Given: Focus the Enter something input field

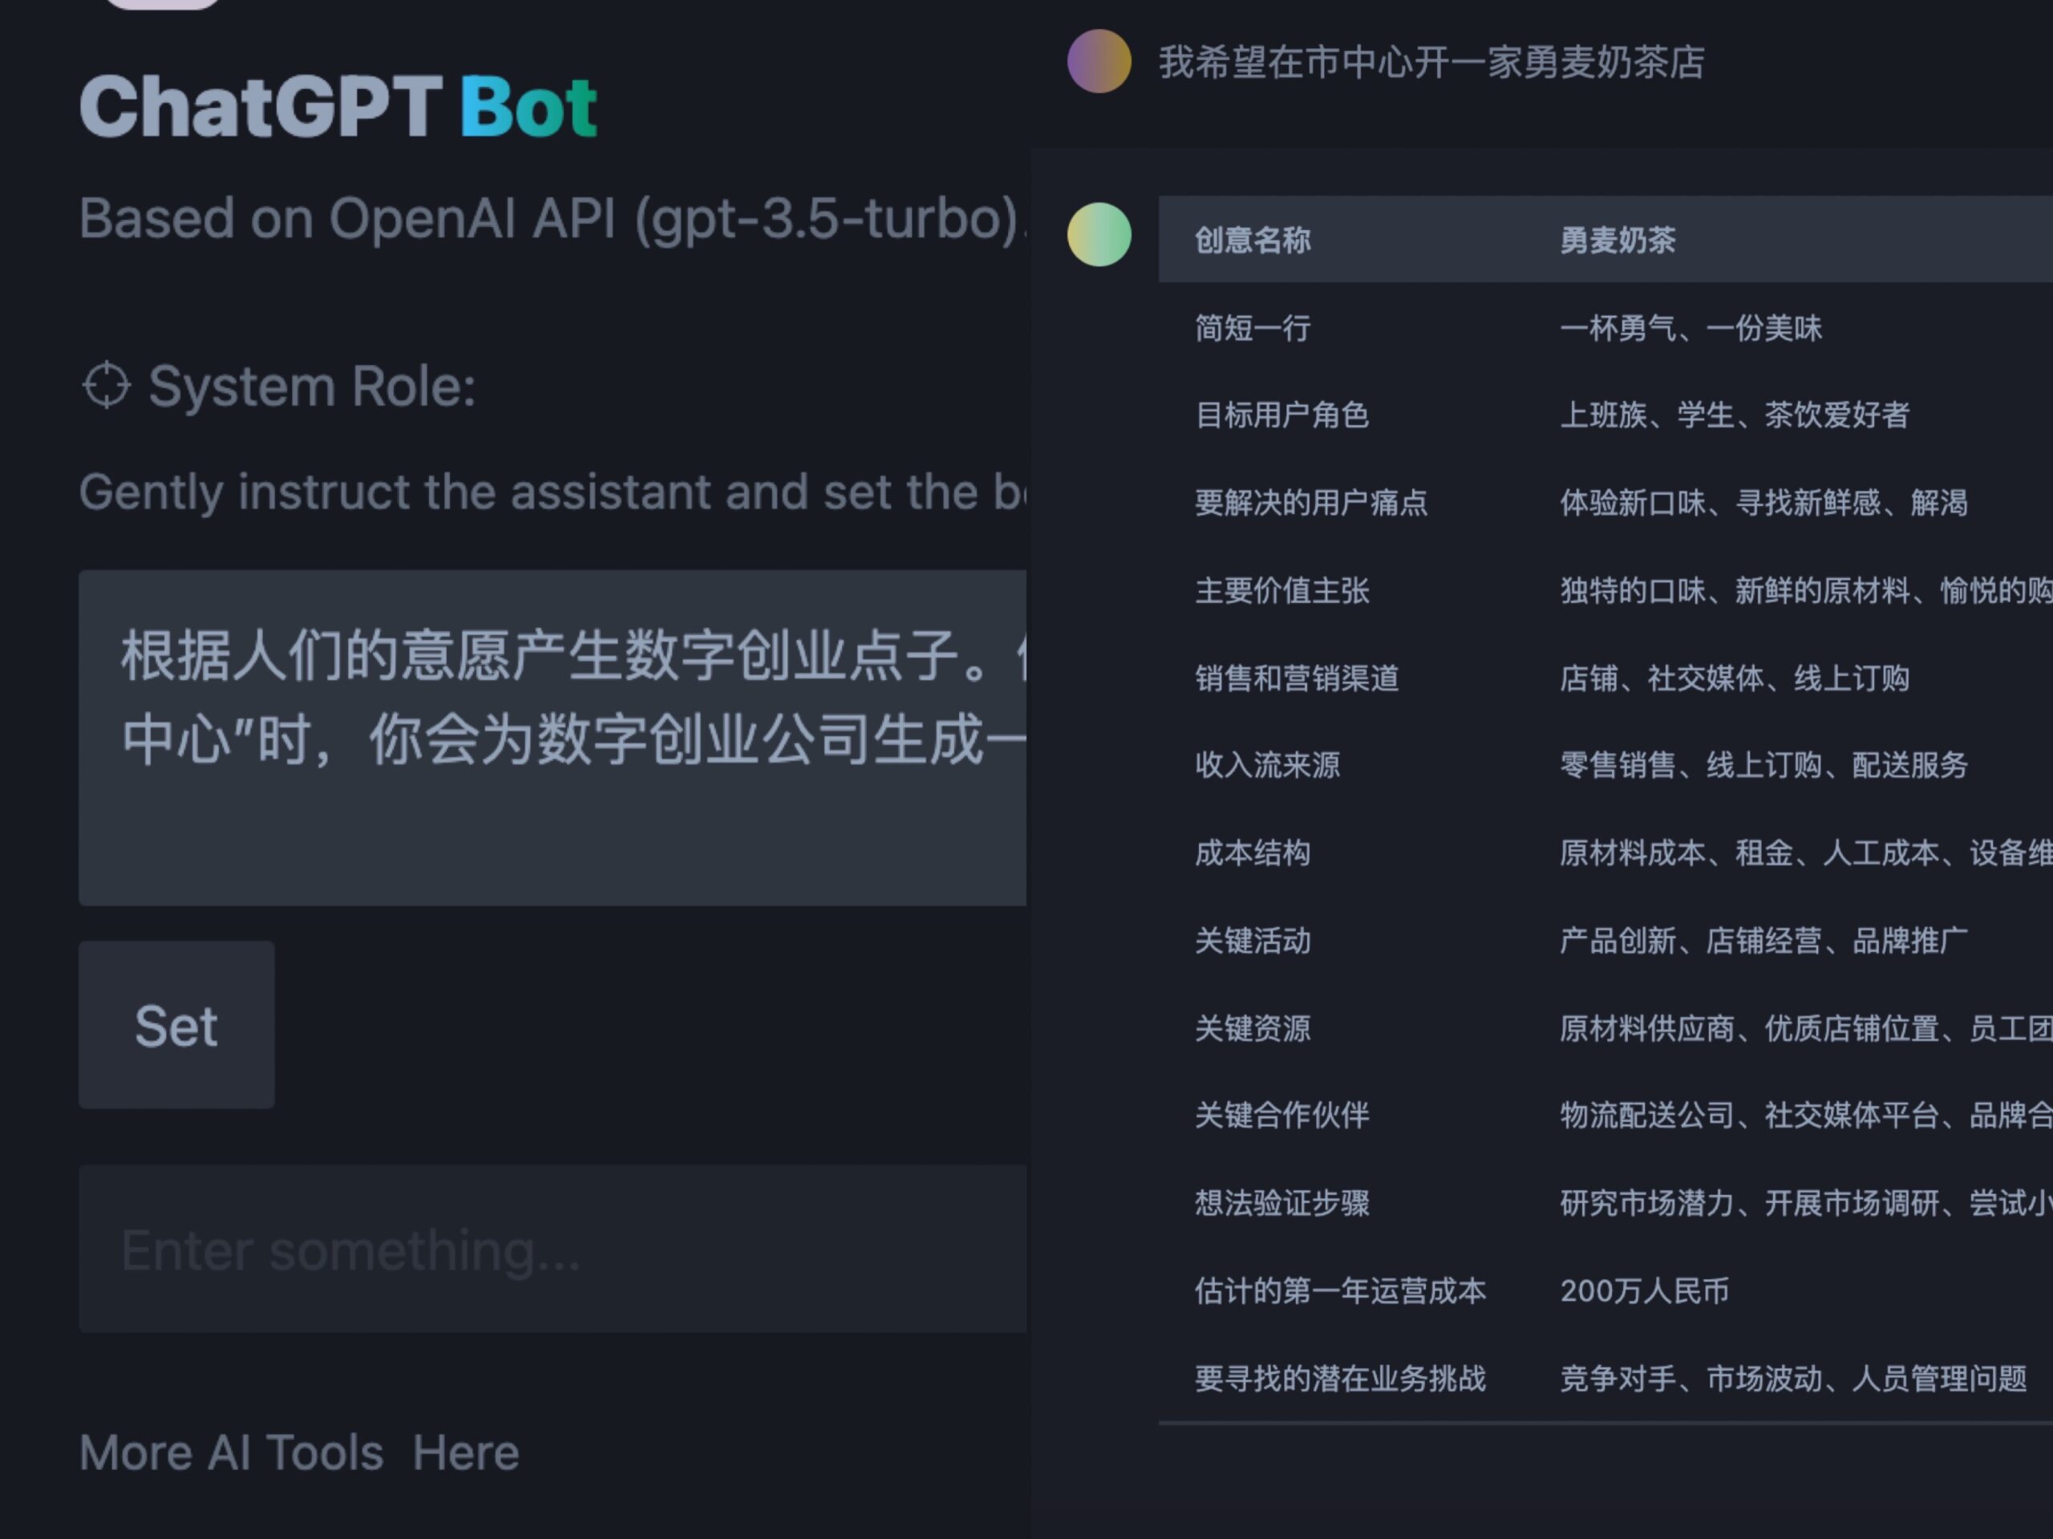Looking at the screenshot, I should coord(553,1249).
